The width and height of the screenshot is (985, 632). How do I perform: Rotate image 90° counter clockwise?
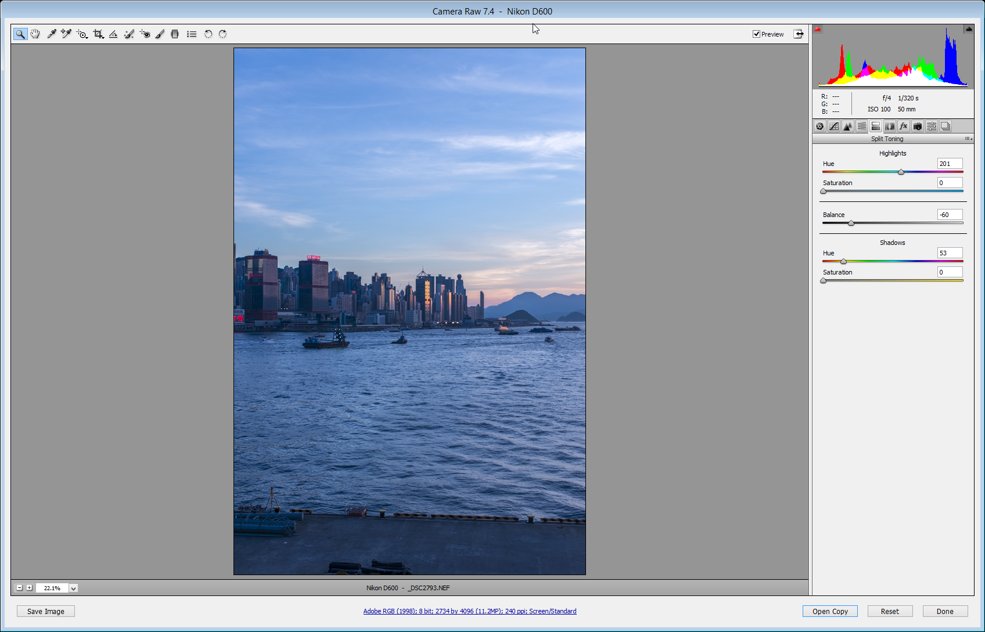click(208, 34)
